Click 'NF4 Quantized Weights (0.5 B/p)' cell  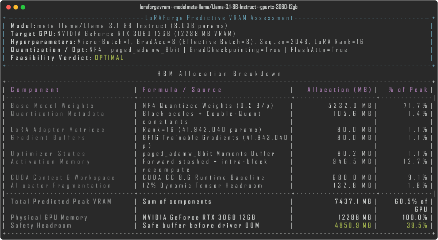click(x=208, y=106)
